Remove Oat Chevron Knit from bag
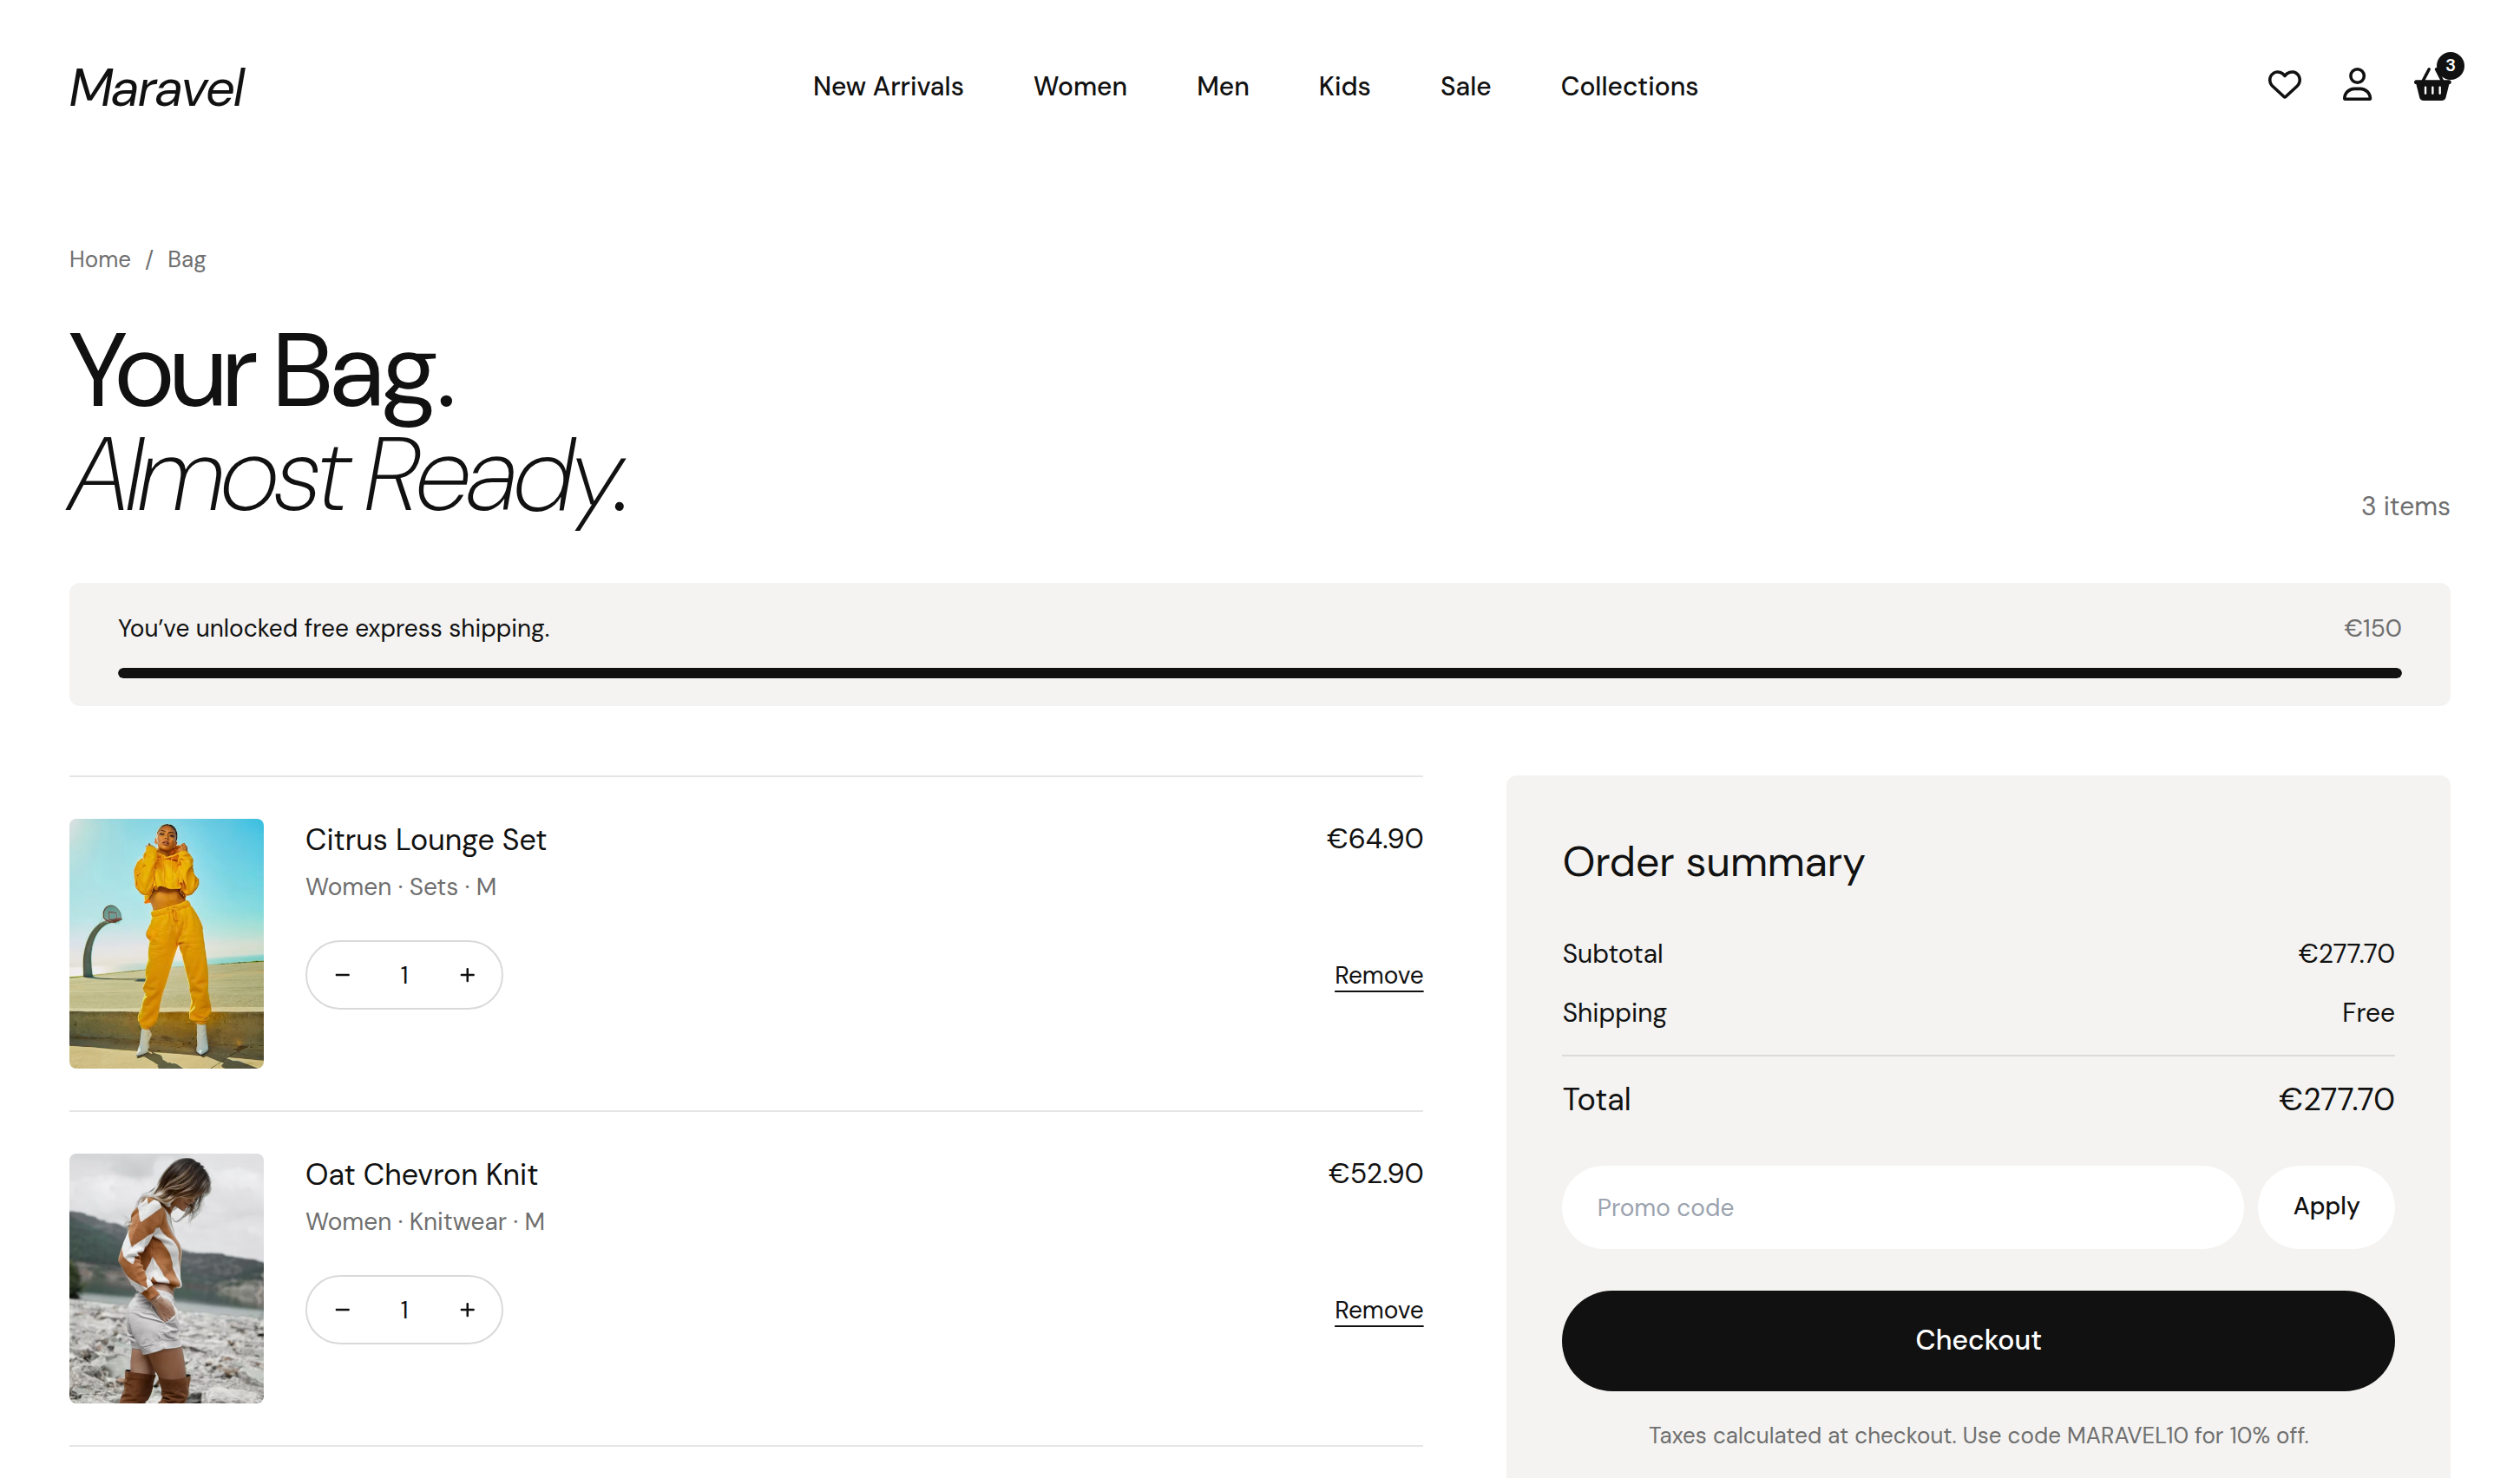Screen dimensions: 2520x1478 pos(1378,1310)
